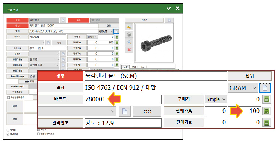This screenshot has width=278, height=144.
Task: Click 구매가 button in enlarged callout
Action: pyautogui.click(x=184, y=99)
